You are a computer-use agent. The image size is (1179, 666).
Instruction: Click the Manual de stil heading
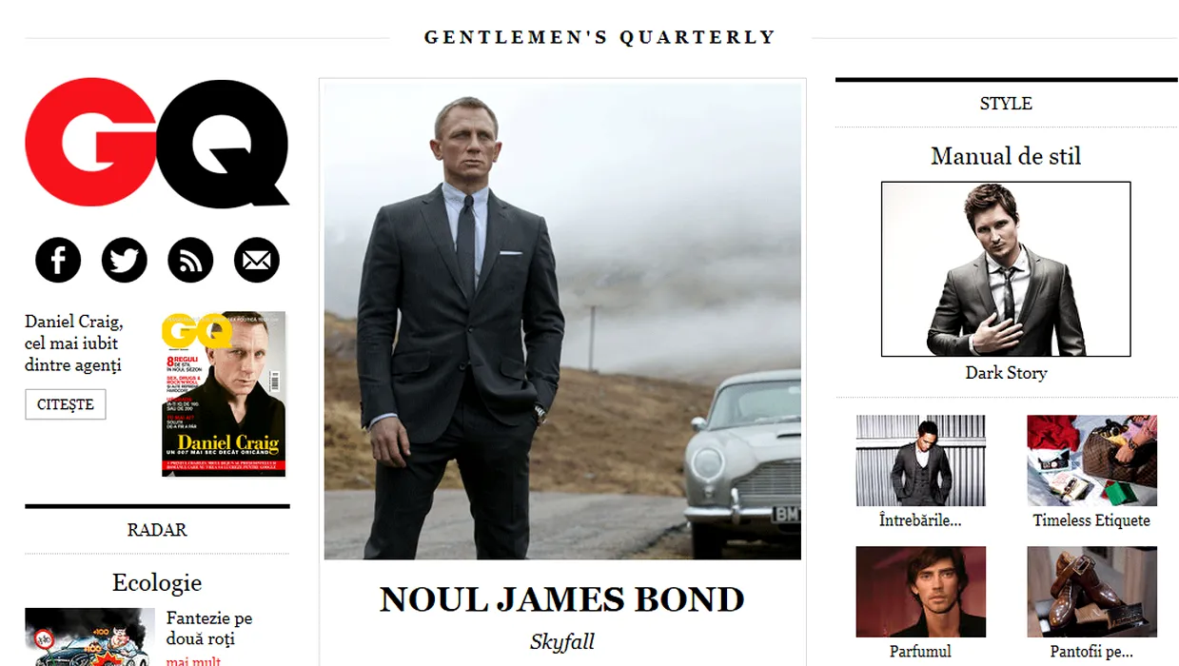pyautogui.click(x=1006, y=155)
